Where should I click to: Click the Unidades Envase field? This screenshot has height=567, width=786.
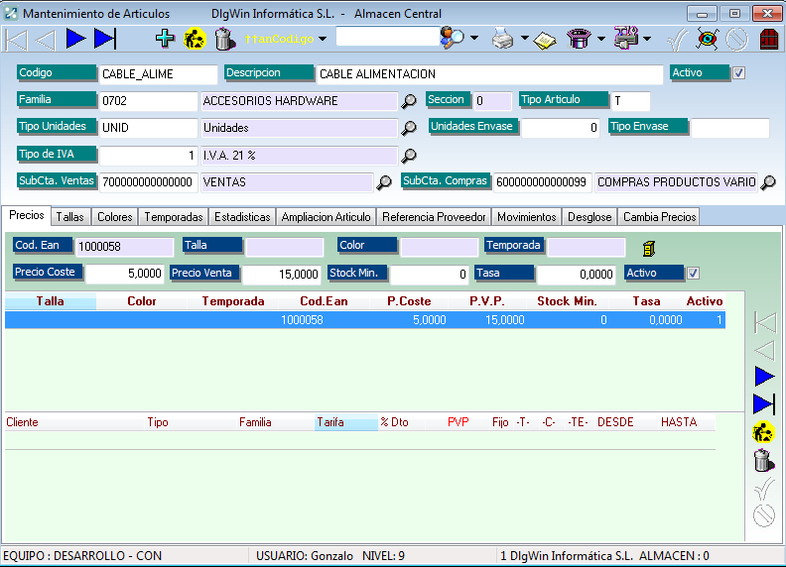561,128
